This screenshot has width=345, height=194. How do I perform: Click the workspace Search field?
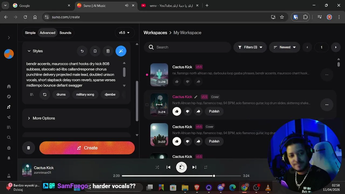tap(188, 47)
